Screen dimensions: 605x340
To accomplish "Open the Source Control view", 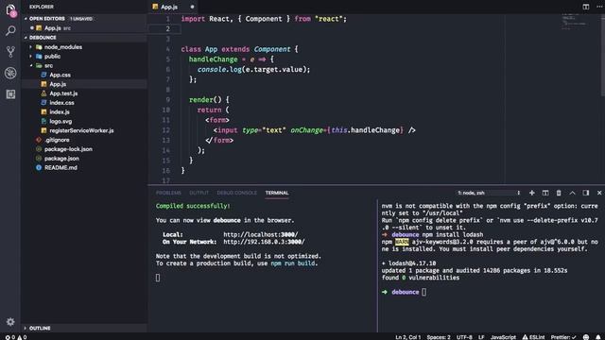I will click(10, 52).
